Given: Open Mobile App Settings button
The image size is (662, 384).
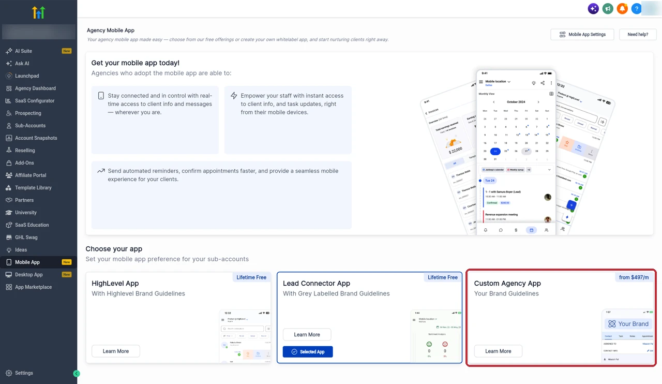Looking at the screenshot, I should (x=582, y=35).
